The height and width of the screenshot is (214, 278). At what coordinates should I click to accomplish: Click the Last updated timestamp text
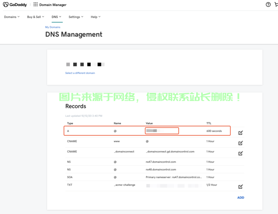pyautogui.click(x=84, y=116)
